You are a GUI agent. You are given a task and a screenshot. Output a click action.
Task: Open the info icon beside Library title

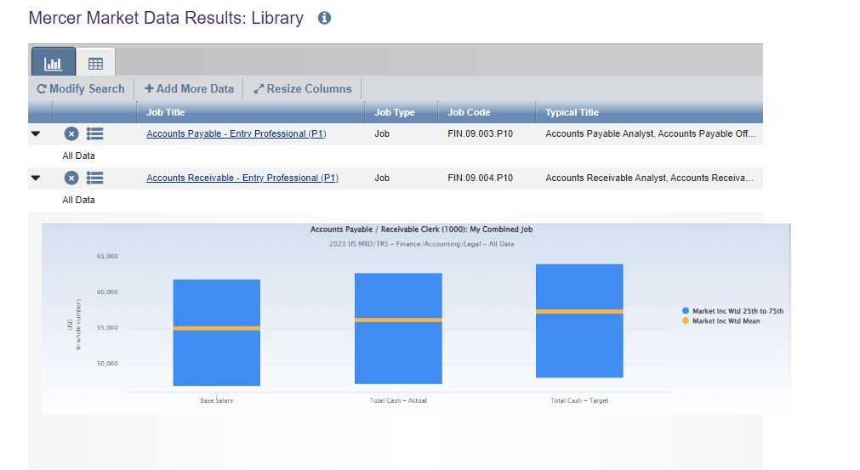coord(324,18)
